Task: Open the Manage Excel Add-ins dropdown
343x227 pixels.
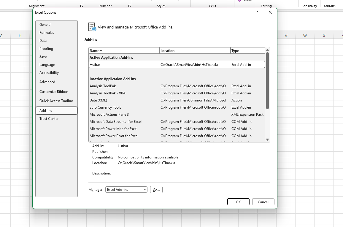Action: coord(126,190)
